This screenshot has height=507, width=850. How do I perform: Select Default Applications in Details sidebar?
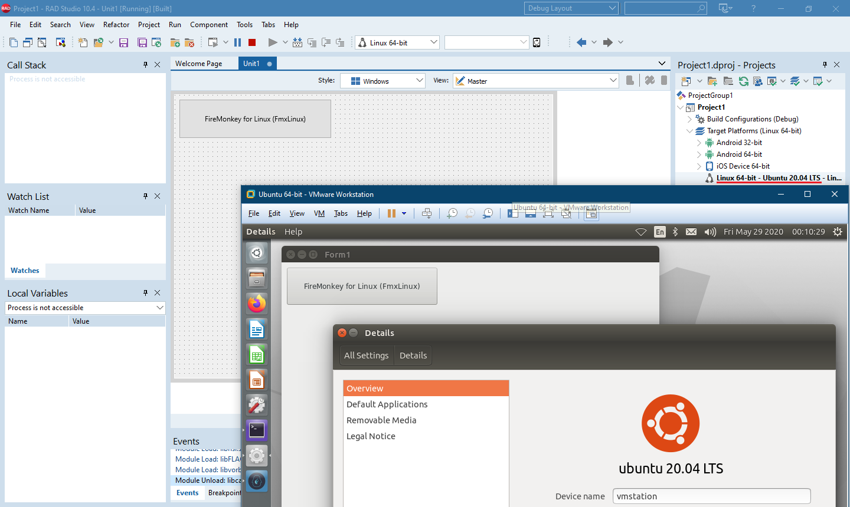[426, 404]
